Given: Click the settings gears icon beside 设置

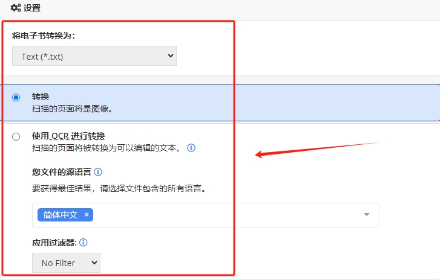Looking at the screenshot, I should [x=16, y=8].
